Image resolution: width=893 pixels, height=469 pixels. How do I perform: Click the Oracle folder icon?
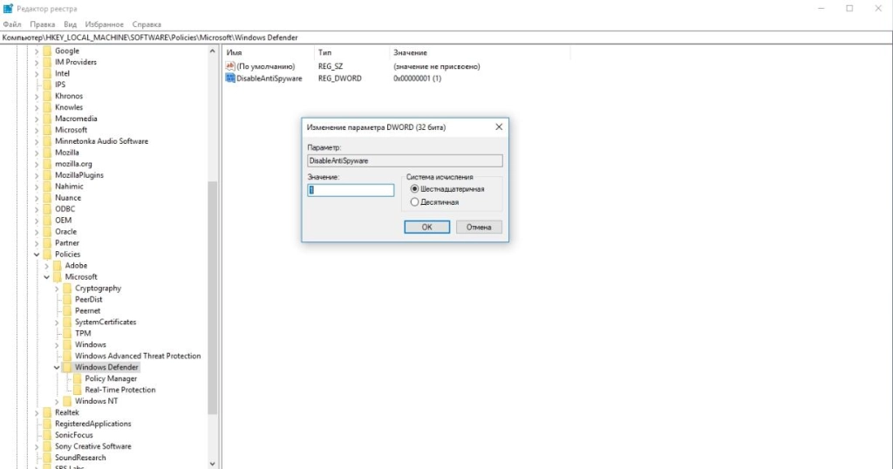point(47,232)
